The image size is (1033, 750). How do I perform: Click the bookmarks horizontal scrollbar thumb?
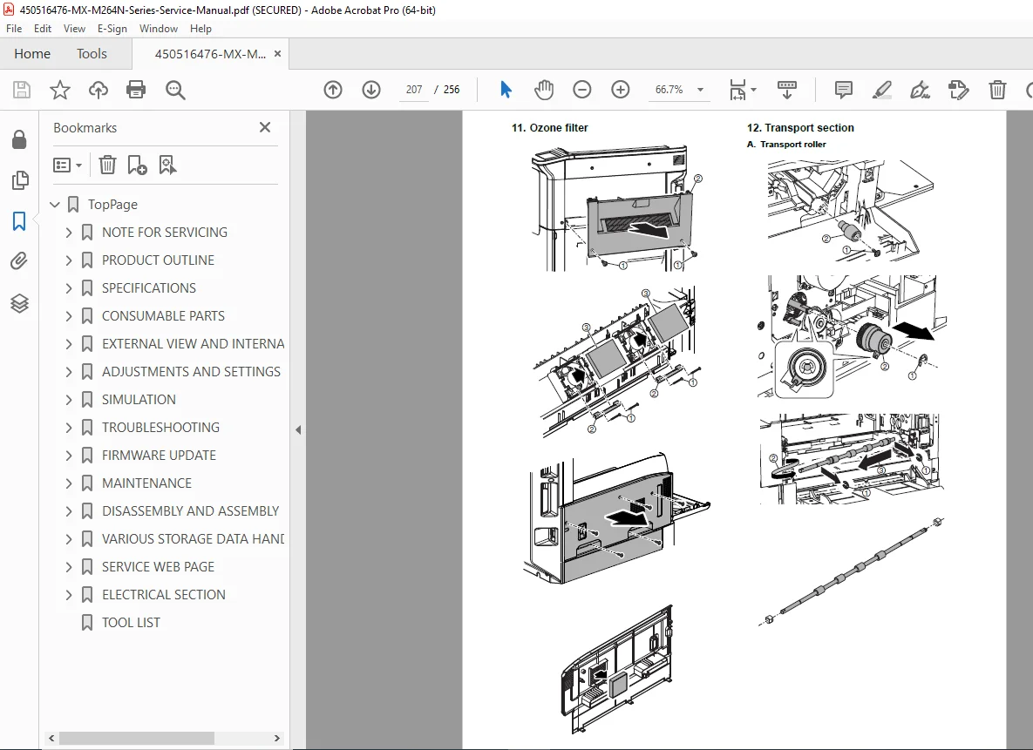pos(136,738)
